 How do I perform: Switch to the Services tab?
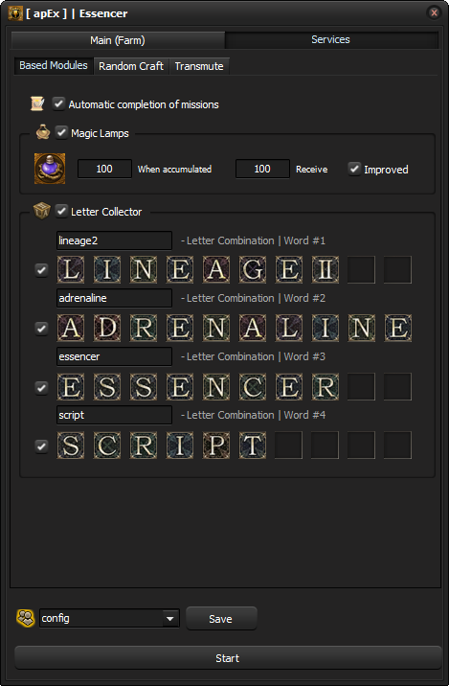330,39
